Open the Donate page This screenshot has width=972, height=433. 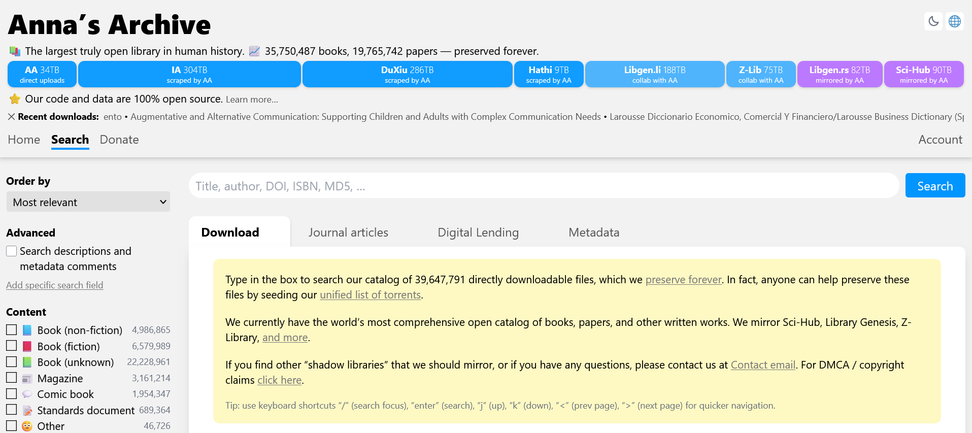[119, 140]
